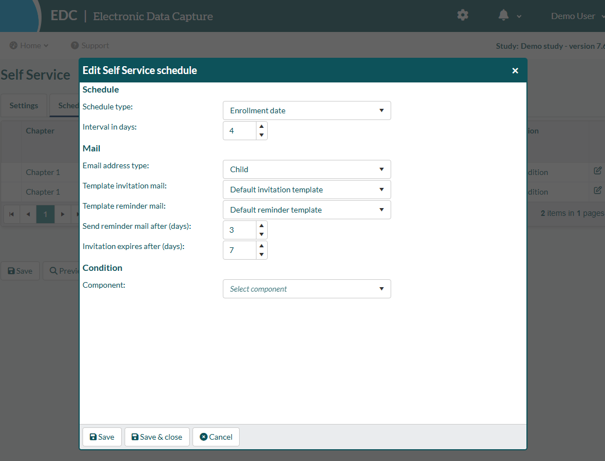Increase the Interval in days value
605x461 pixels.
pyautogui.click(x=262, y=126)
